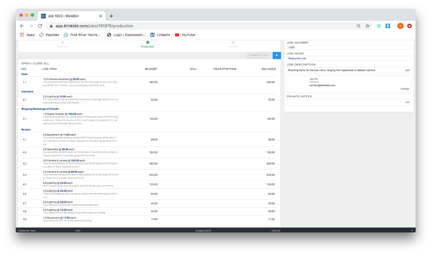Expand the bottom totals bar chevron
This screenshot has height=254, width=431.
(x=412, y=231)
